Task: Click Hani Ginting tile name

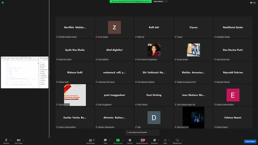Action: (154, 95)
